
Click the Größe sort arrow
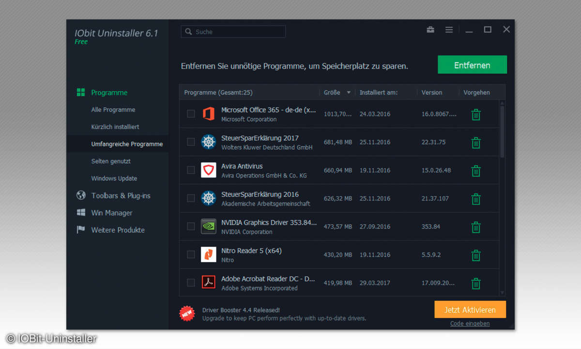pos(349,93)
